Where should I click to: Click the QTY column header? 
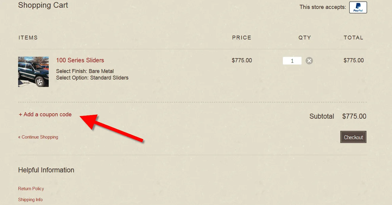[305, 38]
